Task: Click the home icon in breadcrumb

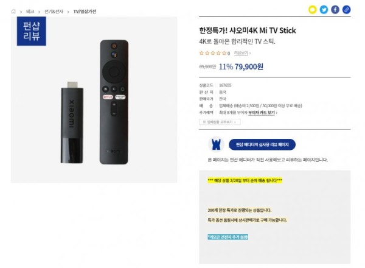Action: [x=13, y=12]
